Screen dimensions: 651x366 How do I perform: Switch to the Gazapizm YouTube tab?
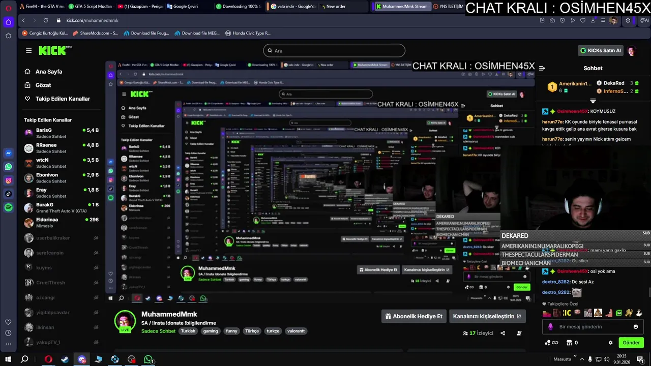(139, 7)
